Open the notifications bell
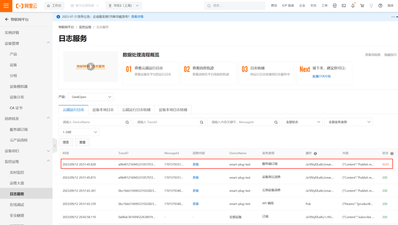 coord(353,6)
